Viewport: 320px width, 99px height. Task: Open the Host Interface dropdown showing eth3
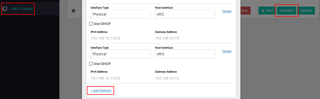point(185,54)
